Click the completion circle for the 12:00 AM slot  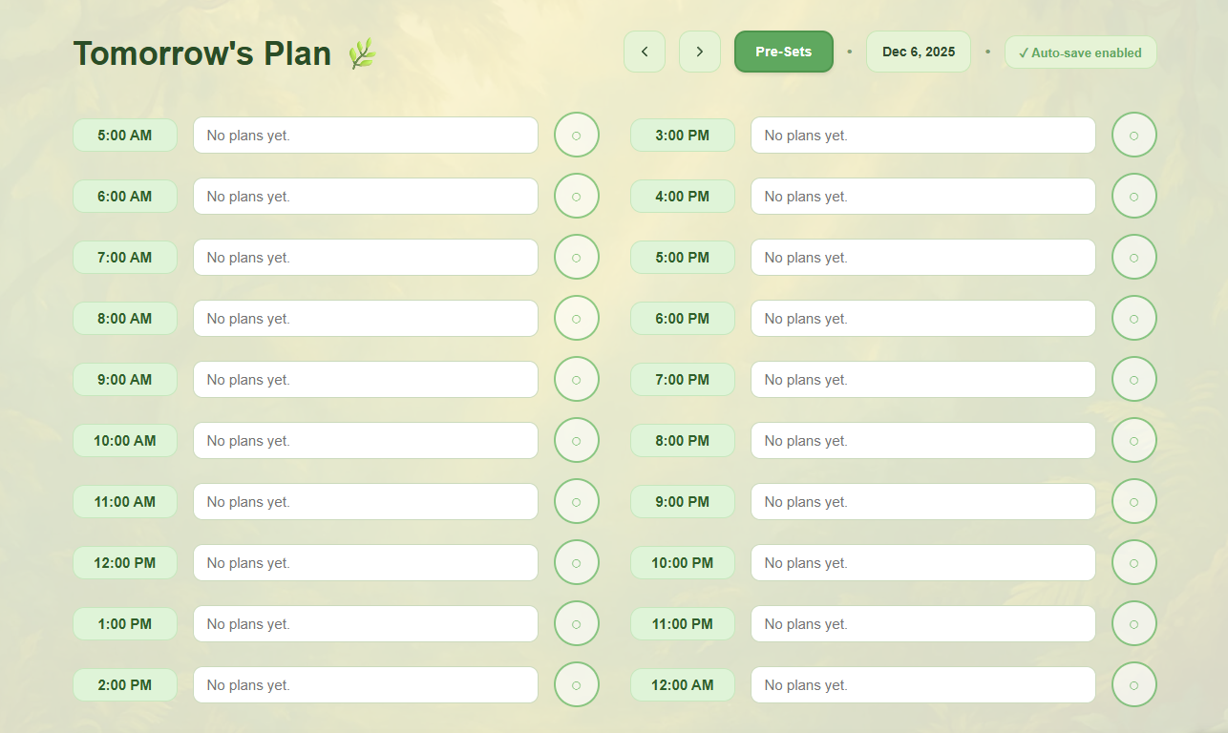coord(1133,684)
